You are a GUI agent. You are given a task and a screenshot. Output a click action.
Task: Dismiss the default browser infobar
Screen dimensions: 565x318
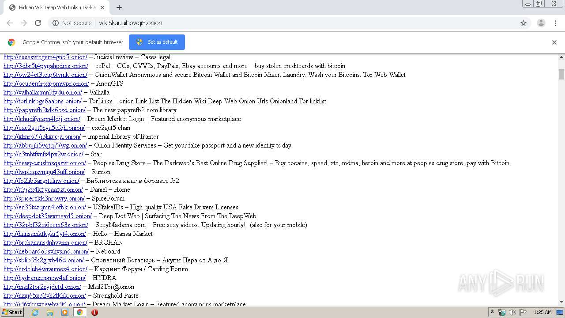554,42
